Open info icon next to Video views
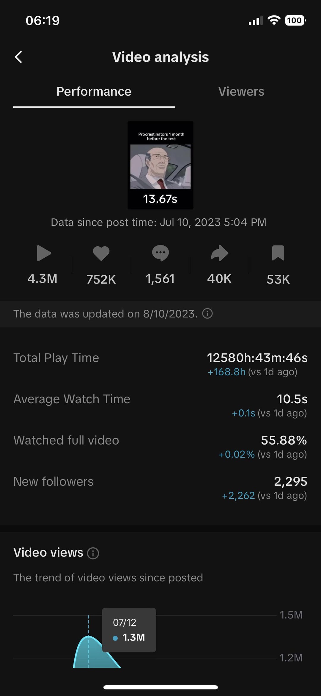The image size is (321, 696). 93,553
